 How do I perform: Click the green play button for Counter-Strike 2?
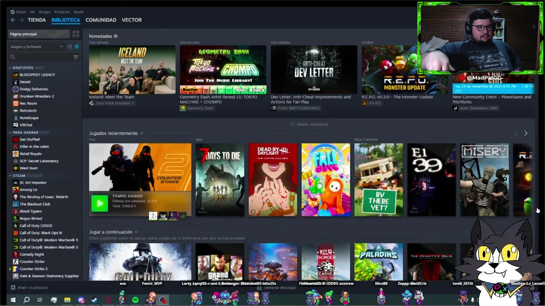coord(100,204)
